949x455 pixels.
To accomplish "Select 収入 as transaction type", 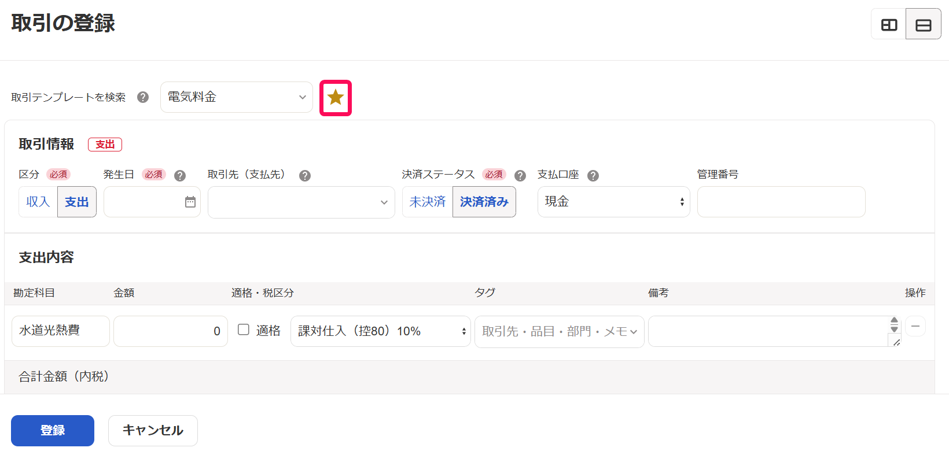I will (38, 202).
